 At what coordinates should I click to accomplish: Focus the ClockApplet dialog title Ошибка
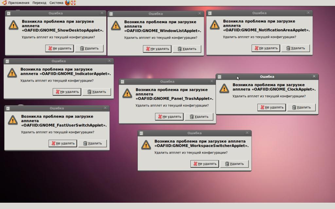pyautogui.click(x=267, y=76)
